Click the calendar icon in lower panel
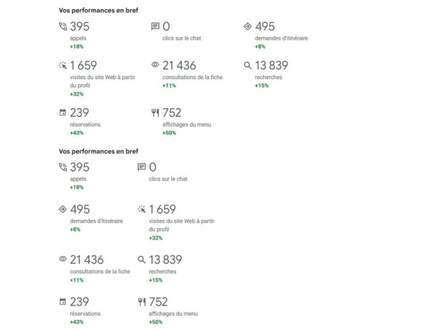The height and width of the screenshot is (331, 428). 63,302
